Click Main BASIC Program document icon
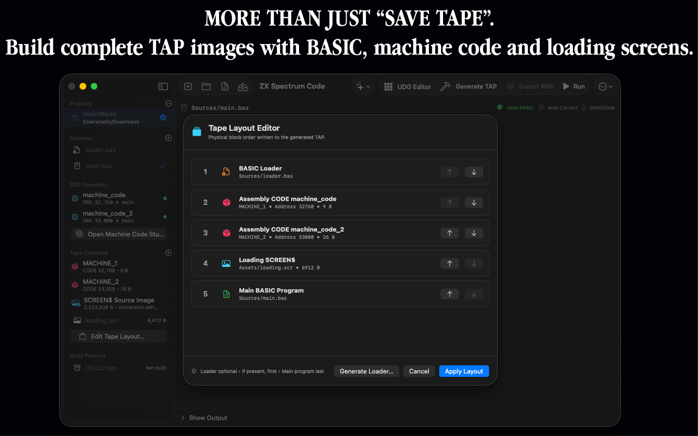 pyautogui.click(x=226, y=294)
